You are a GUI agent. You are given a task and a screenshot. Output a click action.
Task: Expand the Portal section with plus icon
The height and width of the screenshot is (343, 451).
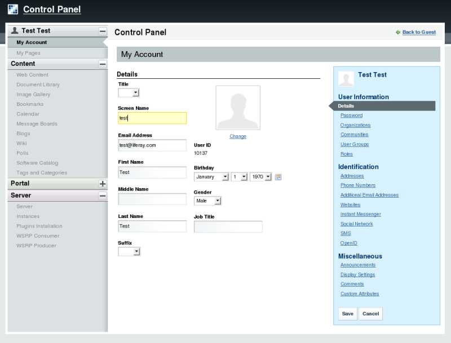coord(103,184)
